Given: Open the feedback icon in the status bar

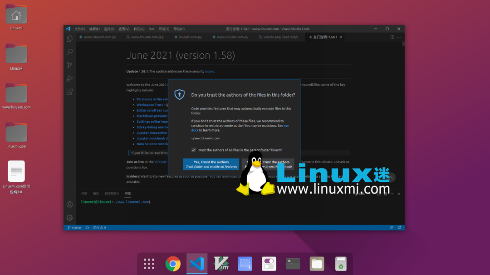Looking at the screenshot, I should click(x=392, y=228).
